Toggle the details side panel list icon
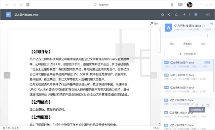Screen dimensions: 215x130 pos(196,15)
